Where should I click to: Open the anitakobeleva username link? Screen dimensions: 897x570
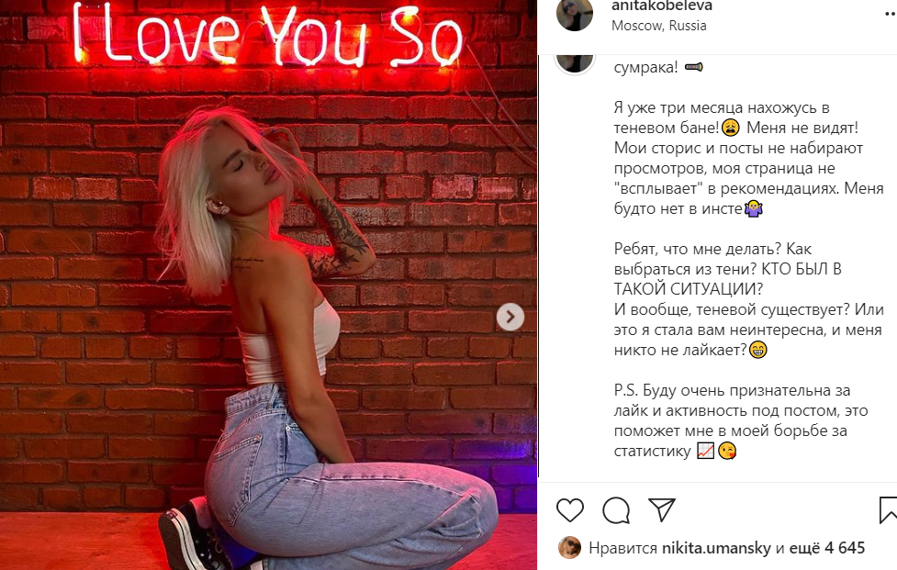click(662, 6)
